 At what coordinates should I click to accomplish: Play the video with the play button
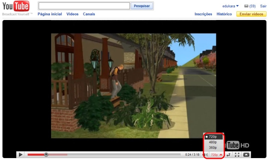coord(21,155)
